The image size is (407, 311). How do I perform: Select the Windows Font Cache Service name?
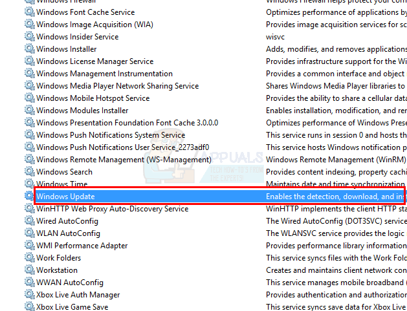click(x=85, y=12)
